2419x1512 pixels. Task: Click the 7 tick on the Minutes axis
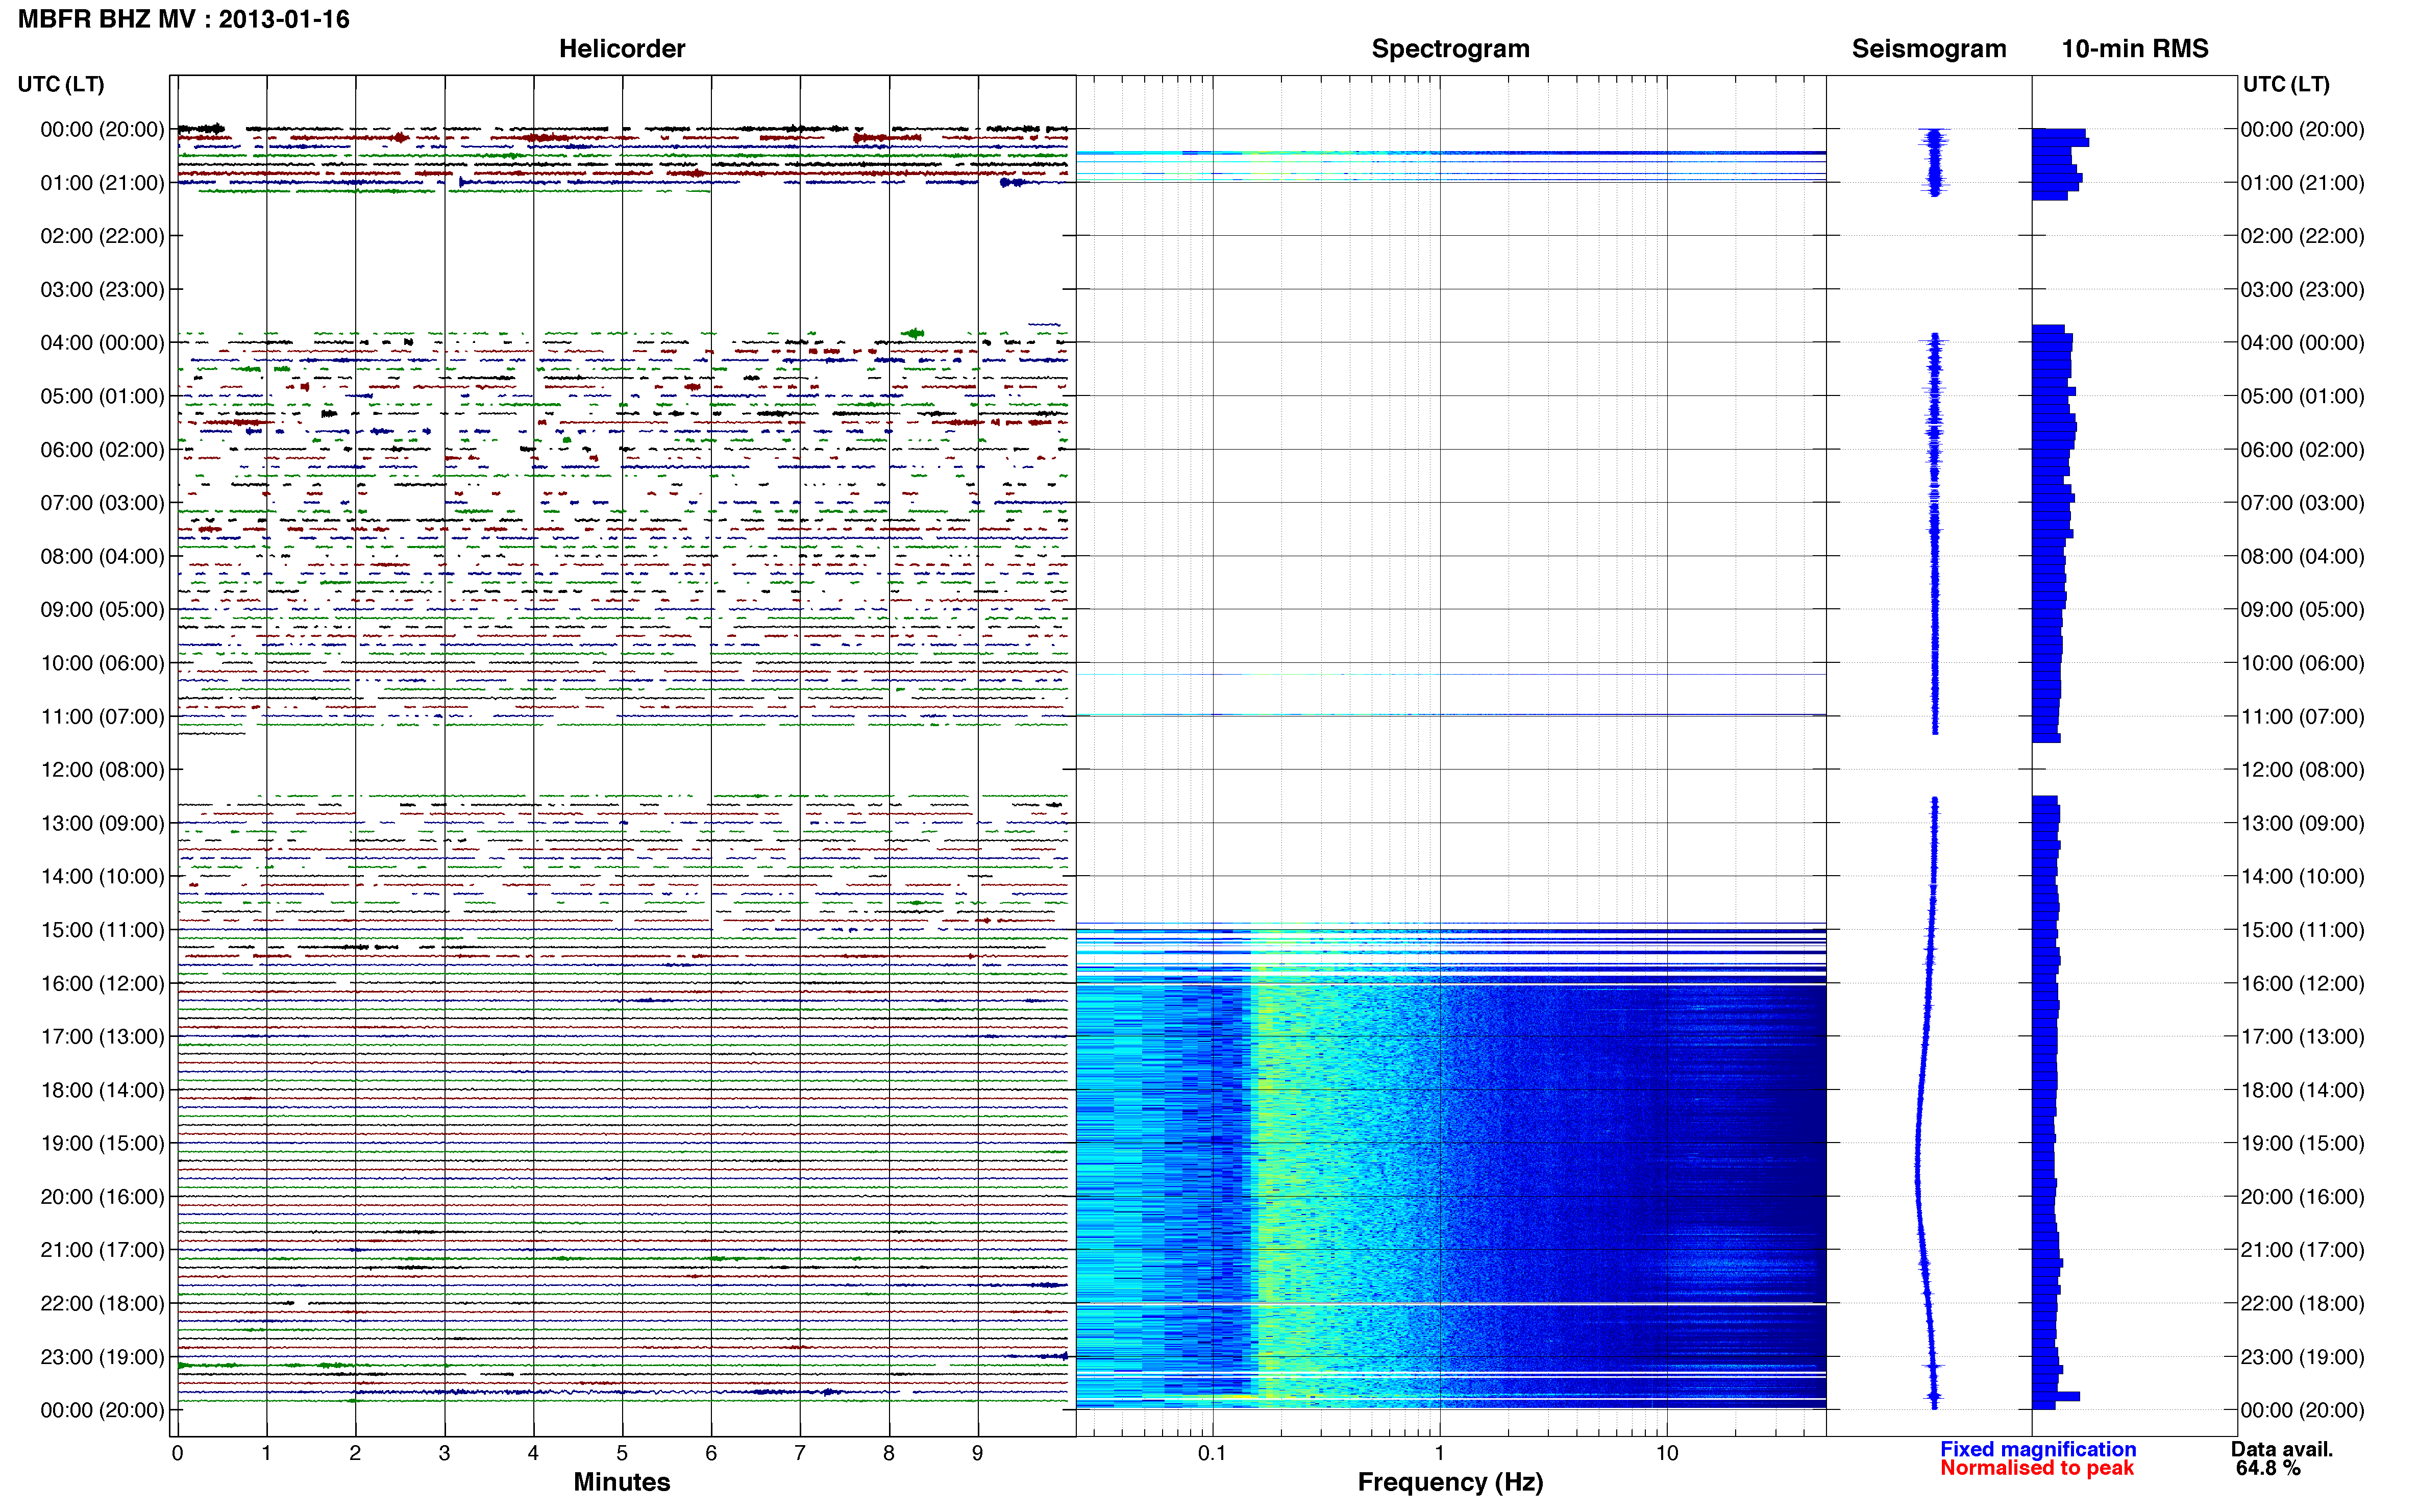click(x=800, y=1454)
